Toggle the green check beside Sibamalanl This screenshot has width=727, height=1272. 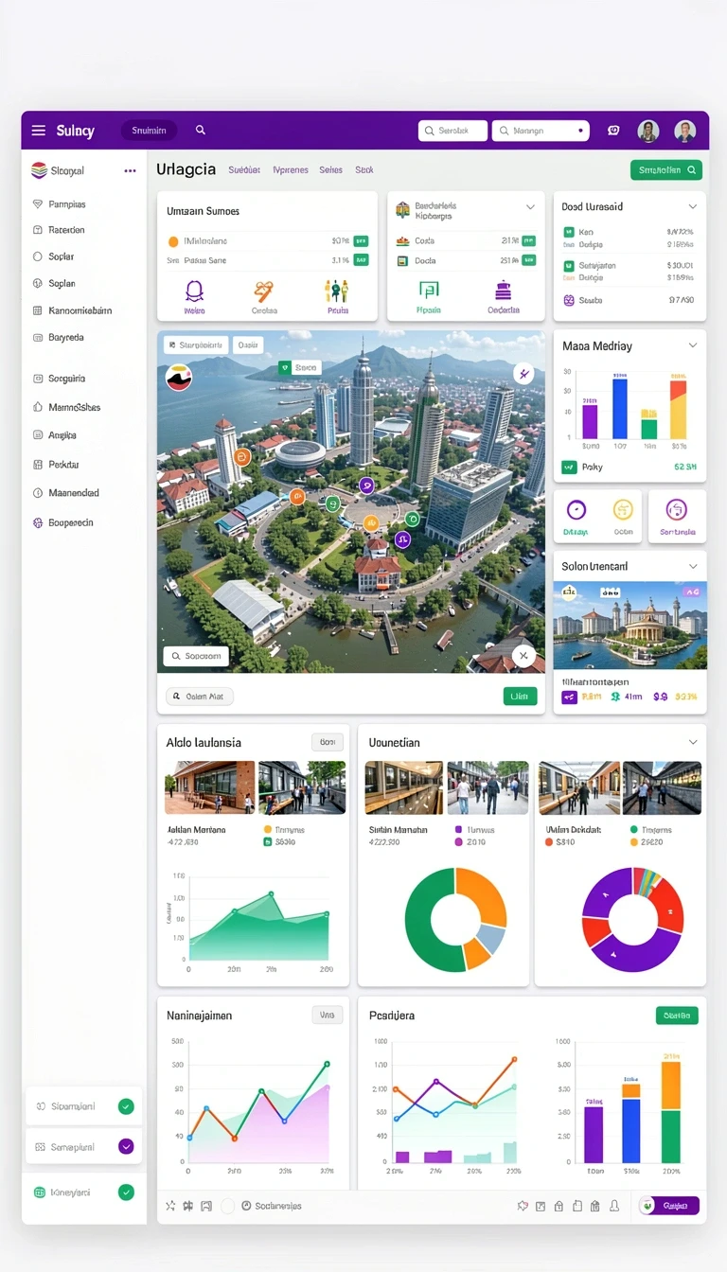[126, 1106]
